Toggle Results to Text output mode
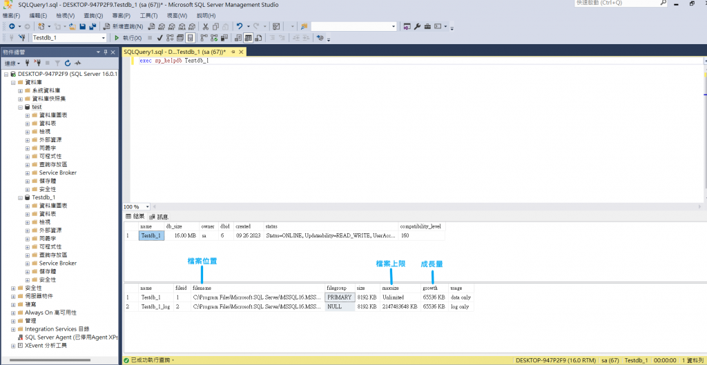The height and width of the screenshot is (365, 707). 238,38
